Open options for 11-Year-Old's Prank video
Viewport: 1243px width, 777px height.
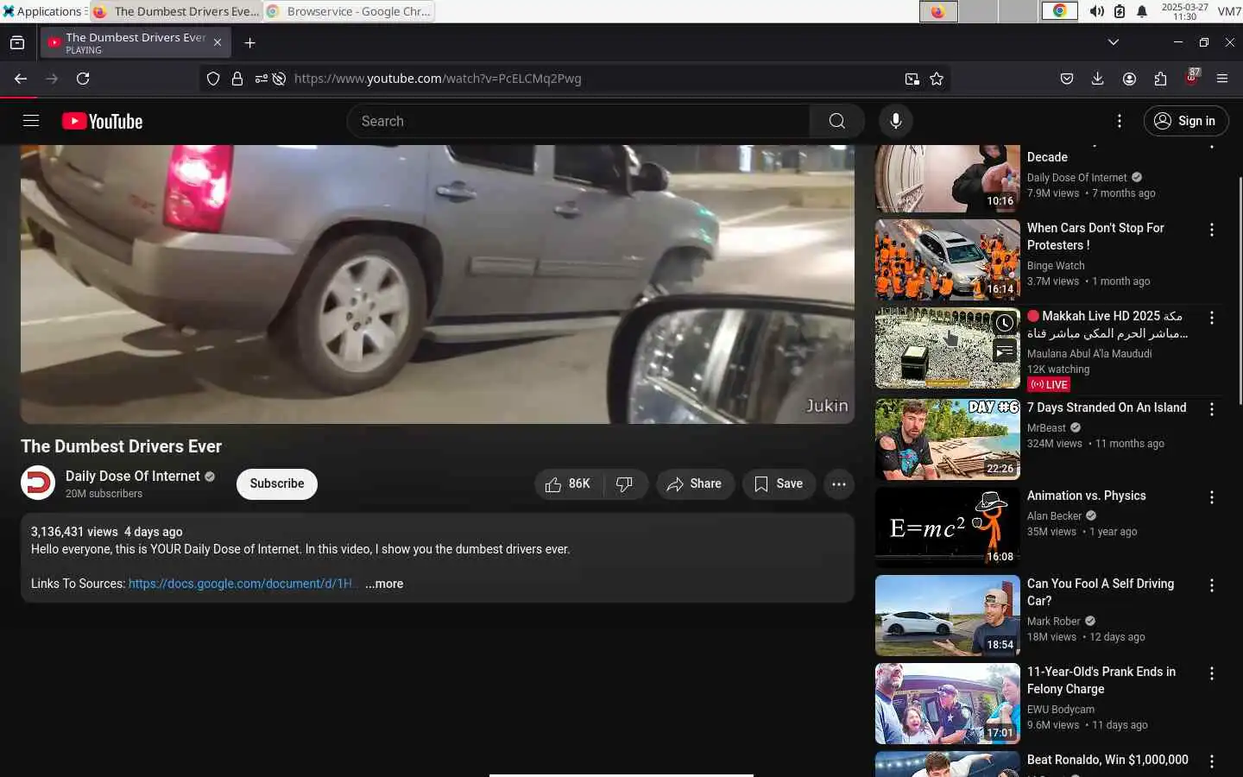pos(1212,673)
